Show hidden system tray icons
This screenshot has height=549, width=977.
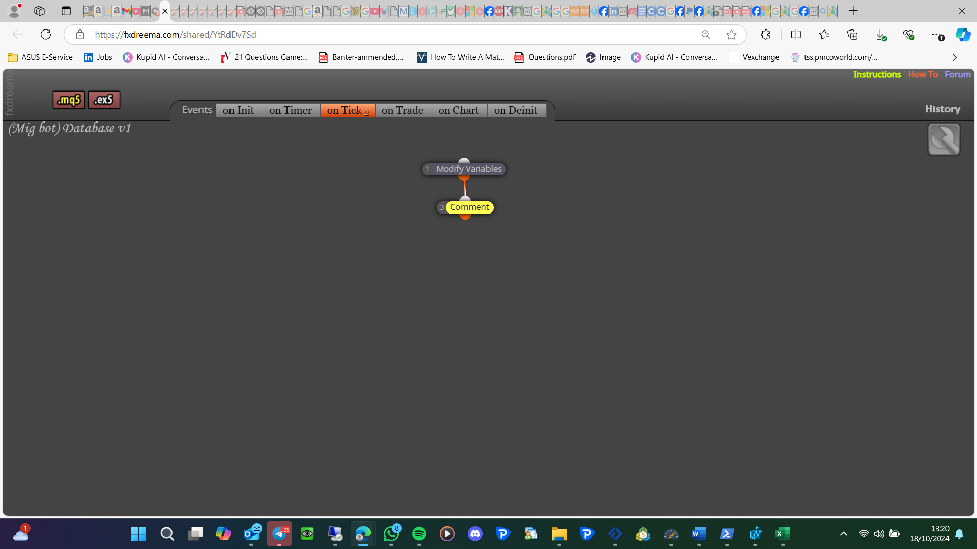(x=844, y=534)
